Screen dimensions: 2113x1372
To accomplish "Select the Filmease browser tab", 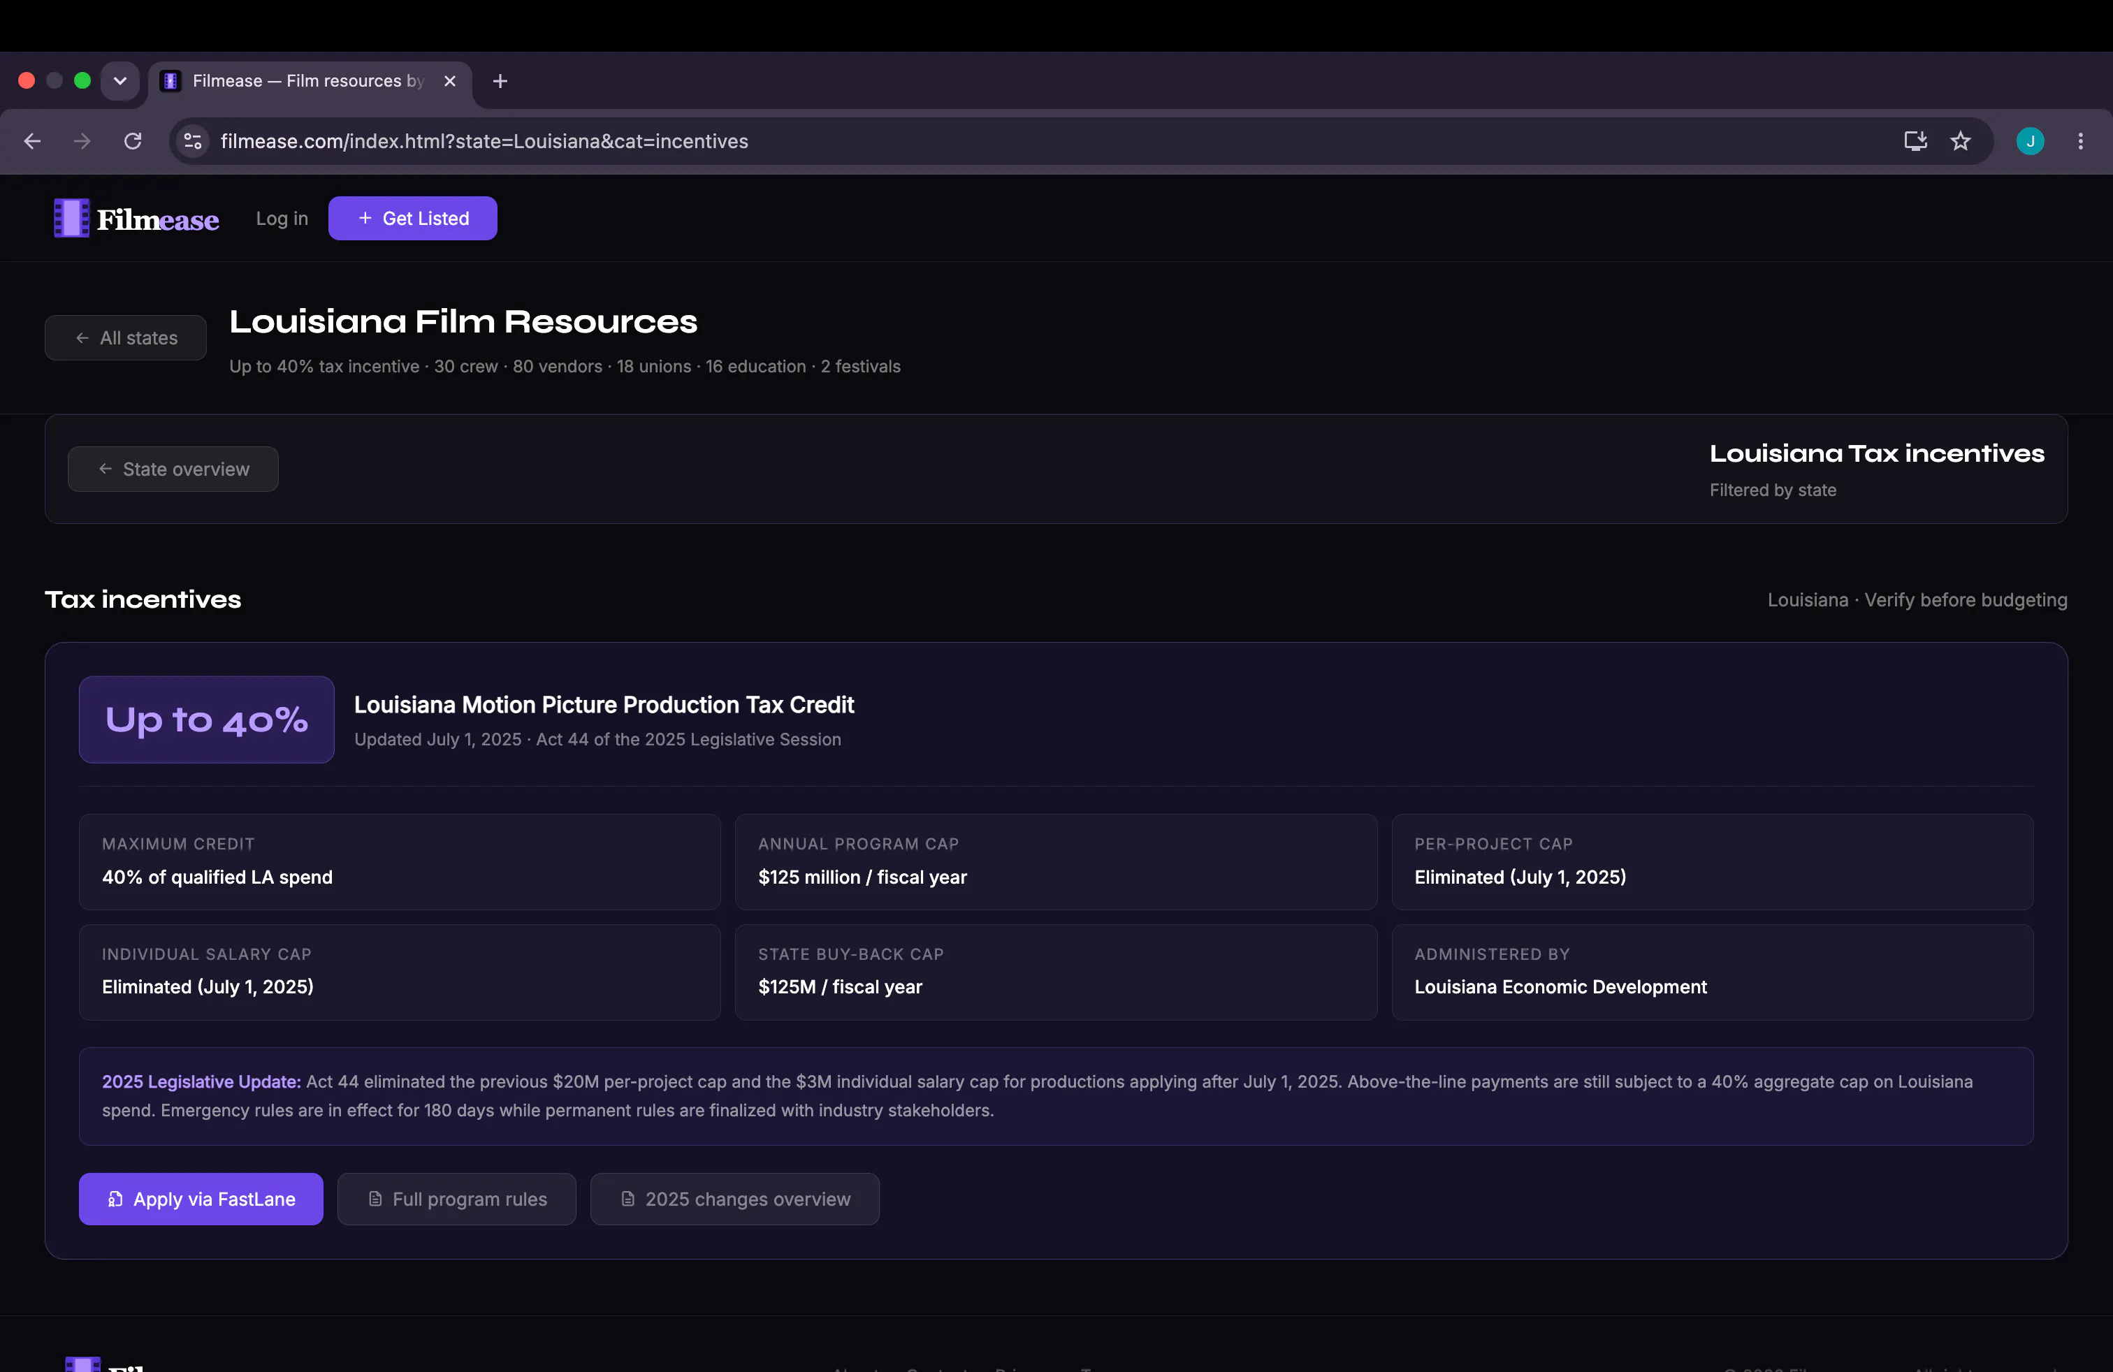I will 311,81.
